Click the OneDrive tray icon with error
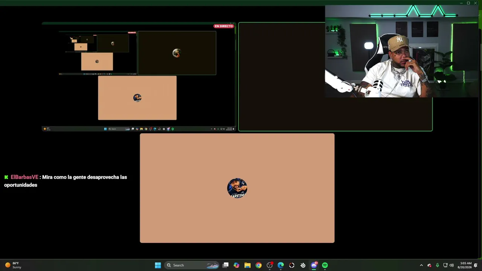Viewport: 482px width, 271px height. [429, 265]
